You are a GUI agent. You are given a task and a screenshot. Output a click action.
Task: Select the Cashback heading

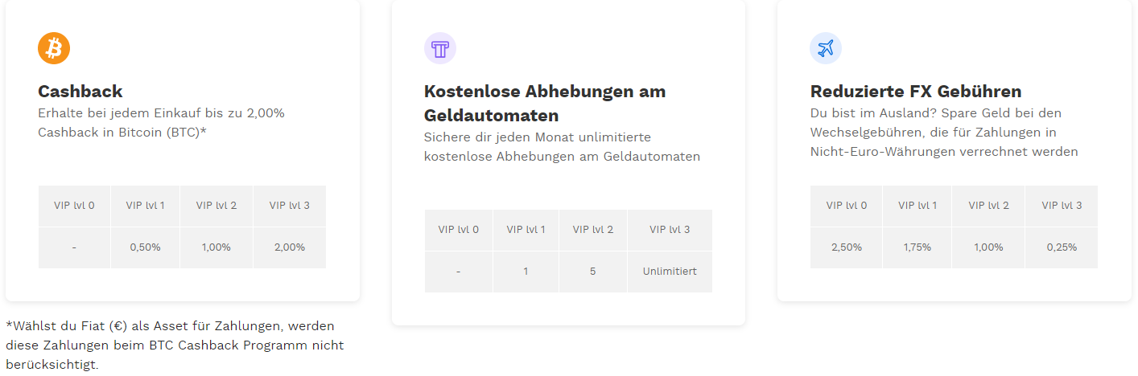point(80,91)
